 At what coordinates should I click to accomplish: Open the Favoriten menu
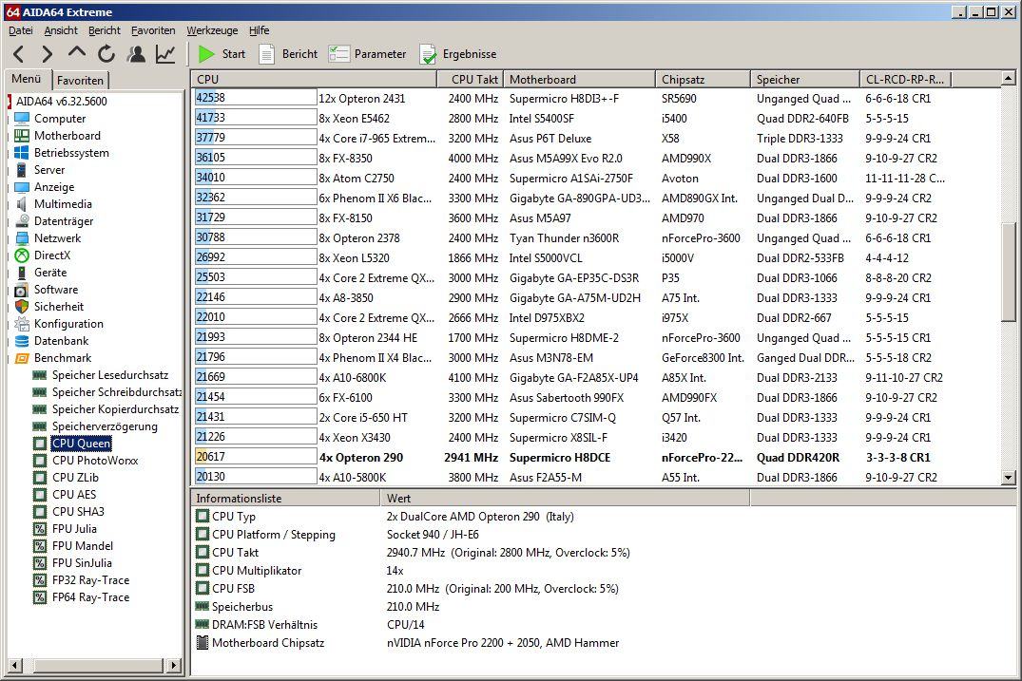click(153, 30)
